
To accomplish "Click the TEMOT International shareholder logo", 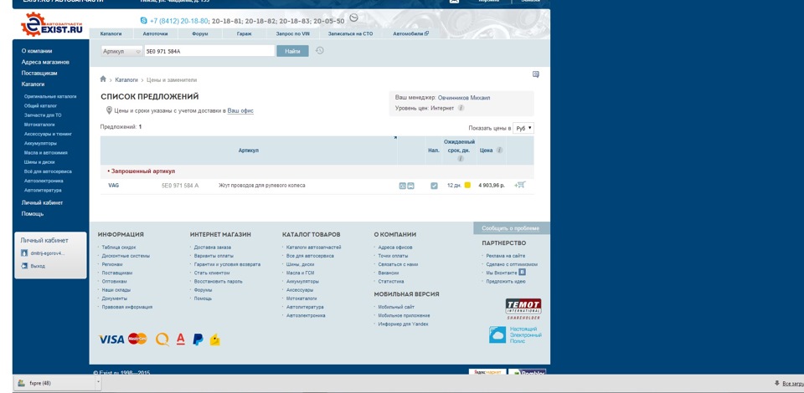I will tap(523, 309).
